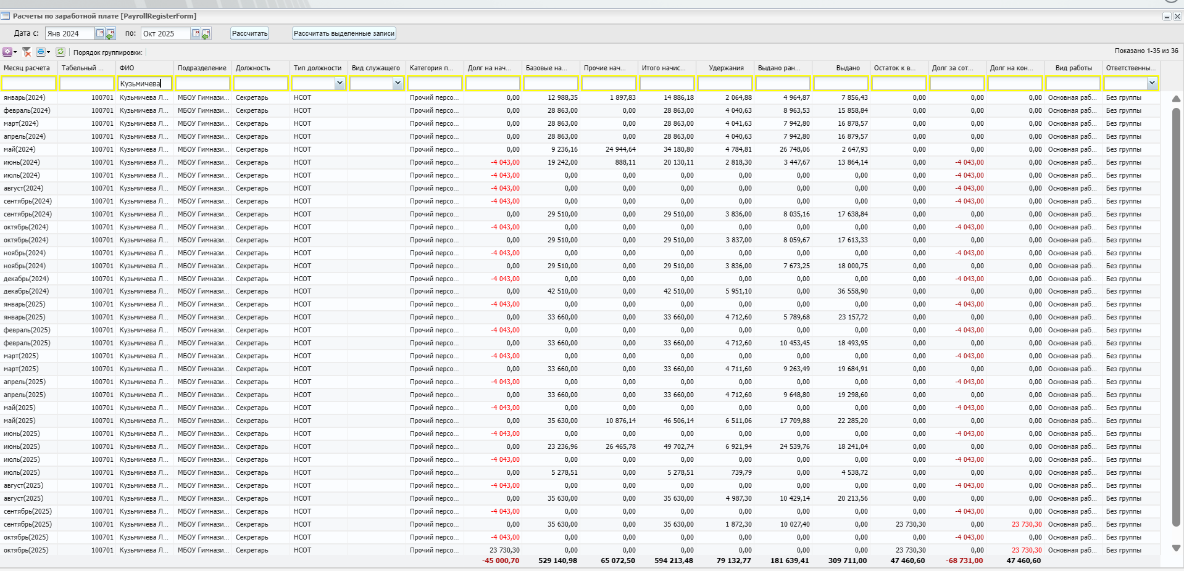
Task: Expand the 'Вид служащего' filter dropdown
Action: (x=398, y=83)
